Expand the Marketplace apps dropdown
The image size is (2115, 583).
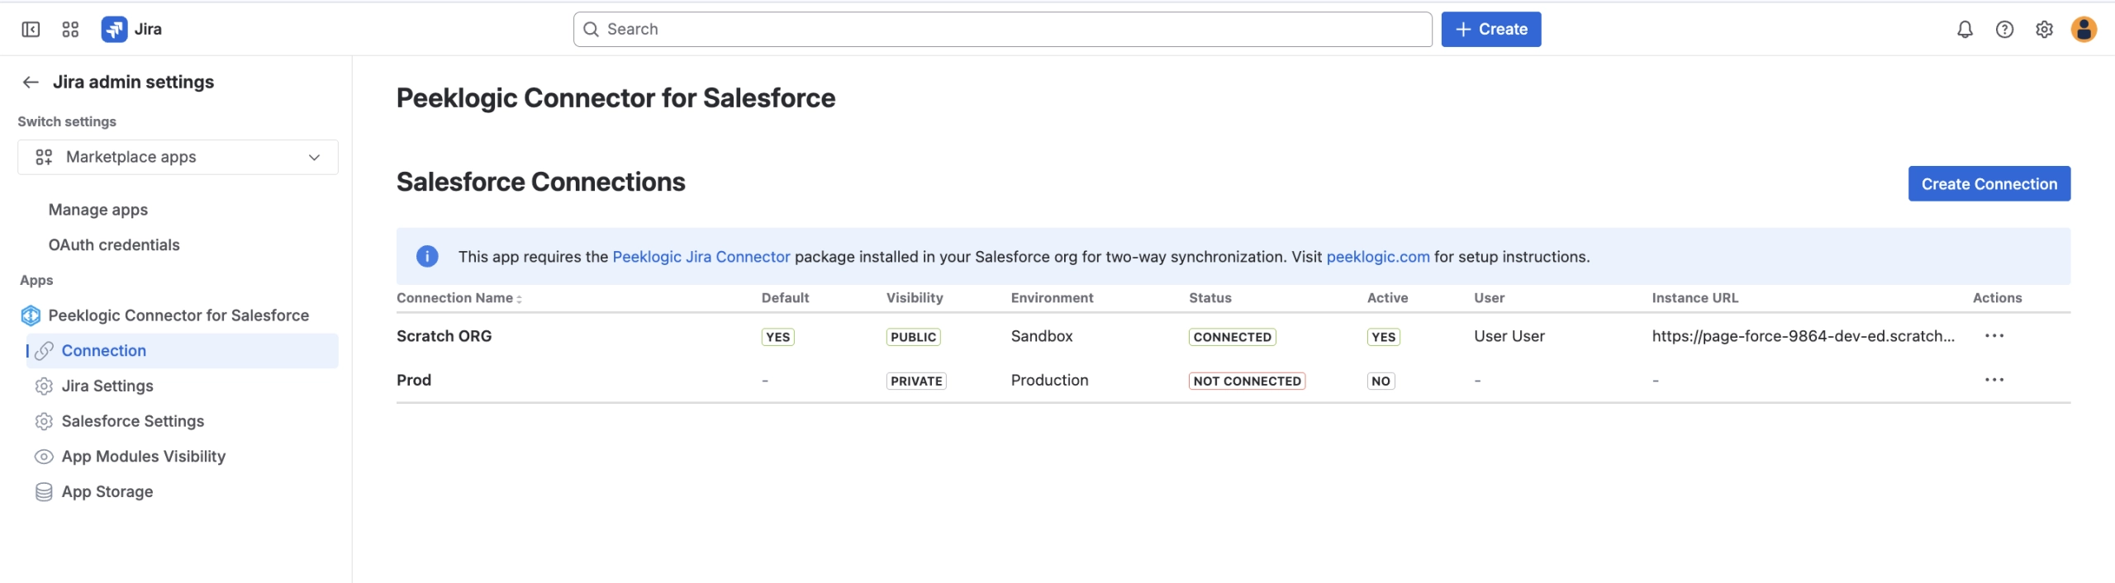178,157
